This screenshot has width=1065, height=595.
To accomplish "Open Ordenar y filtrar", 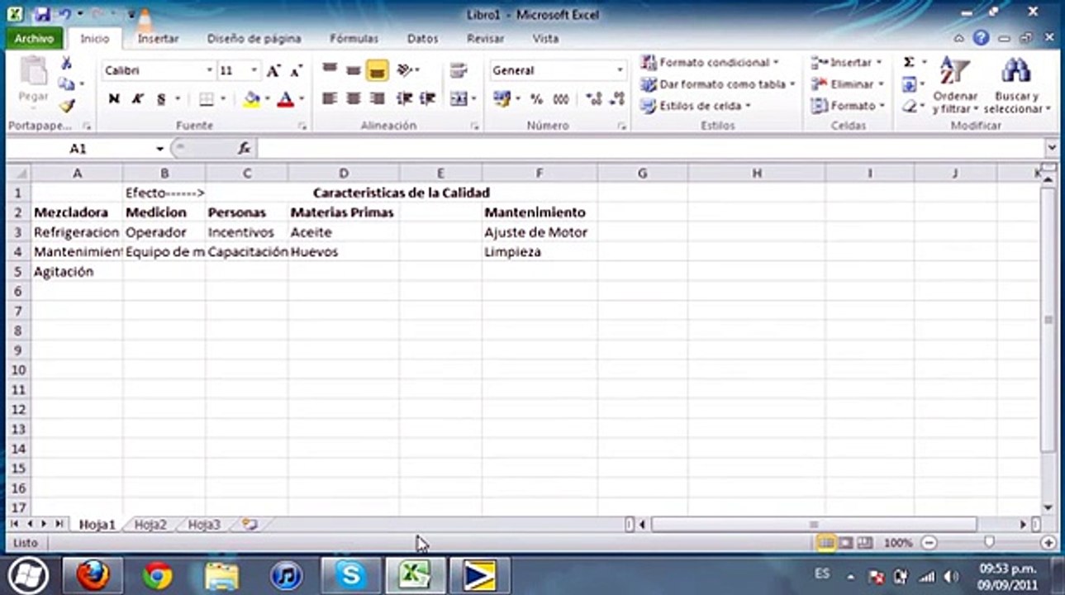I will 955,86.
